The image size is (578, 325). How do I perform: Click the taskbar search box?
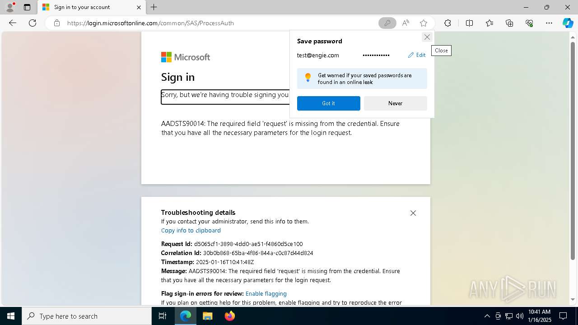[87, 316]
